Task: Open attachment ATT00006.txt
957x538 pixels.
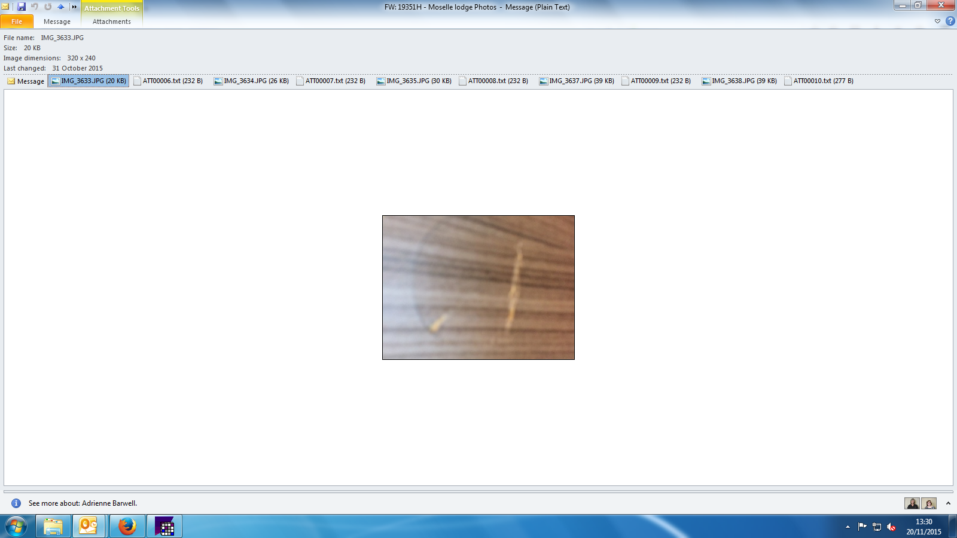Action: click(168, 81)
